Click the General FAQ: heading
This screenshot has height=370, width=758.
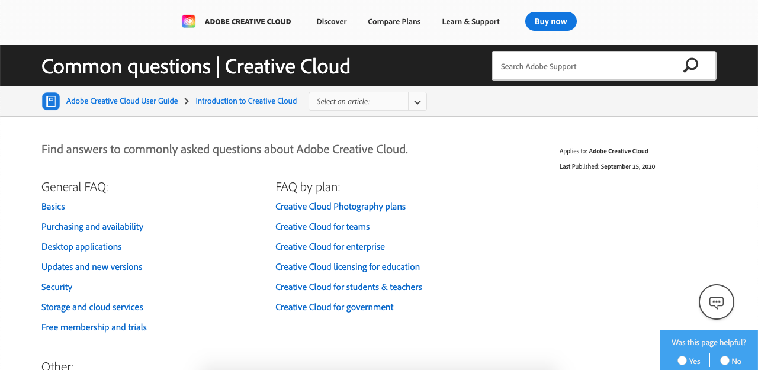[x=75, y=187]
